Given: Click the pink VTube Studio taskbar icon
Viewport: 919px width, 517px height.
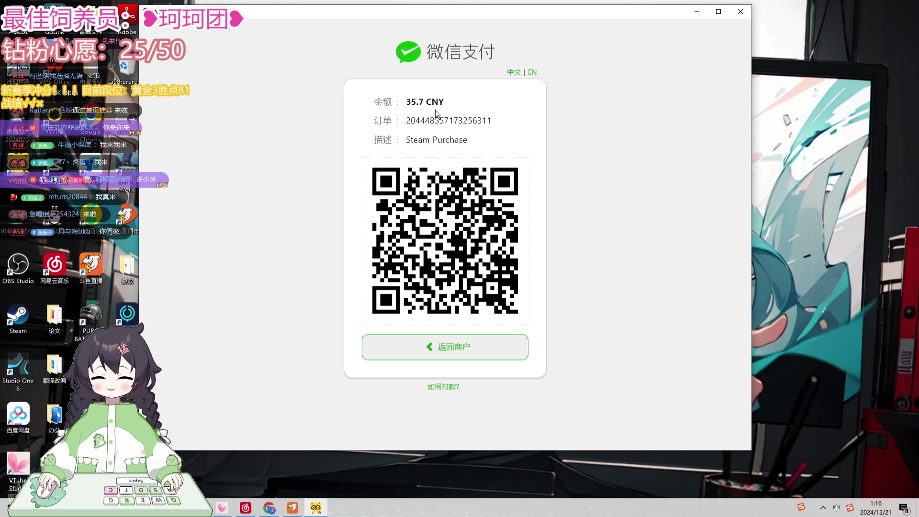Looking at the screenshot, I should tap(222, 508).
